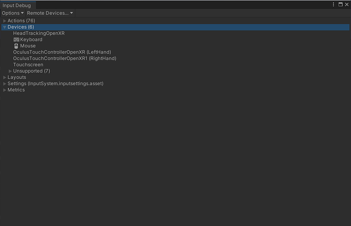Click the Mouse device icon
This screenshot has width=351, height=226.
coord(16,46)
